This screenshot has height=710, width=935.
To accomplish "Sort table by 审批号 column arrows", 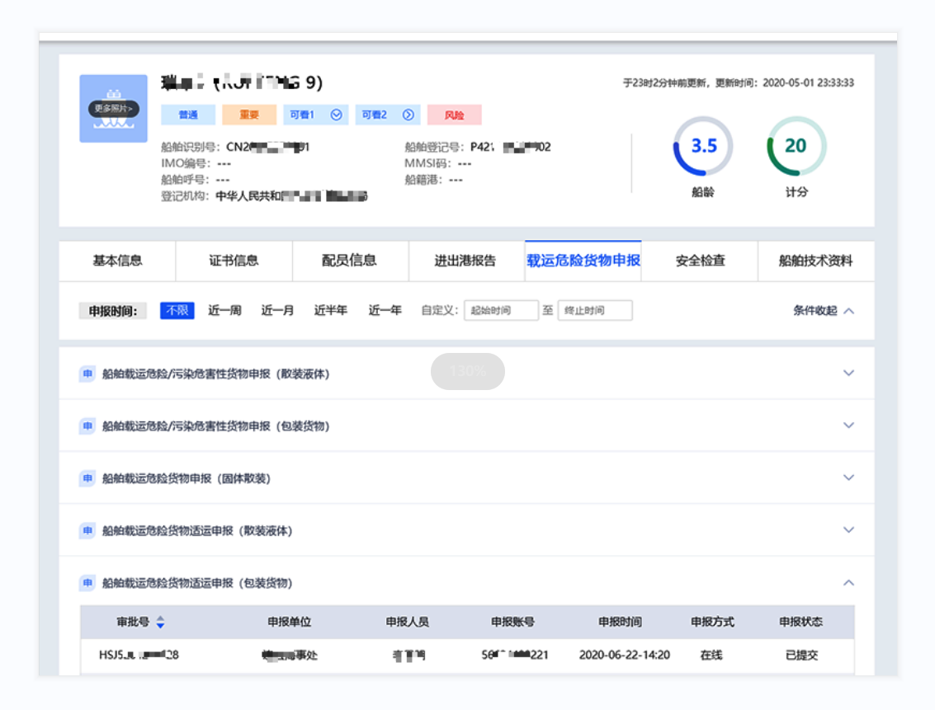I will click(x=160, y=622).
